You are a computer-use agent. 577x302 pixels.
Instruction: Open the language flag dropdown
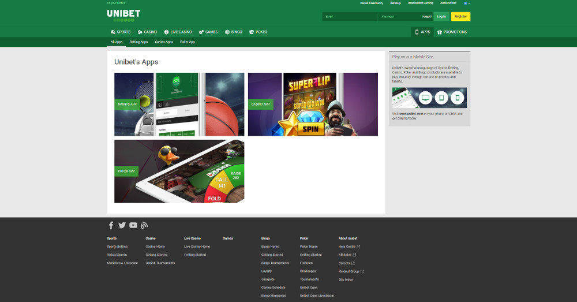tap(467, 3)
